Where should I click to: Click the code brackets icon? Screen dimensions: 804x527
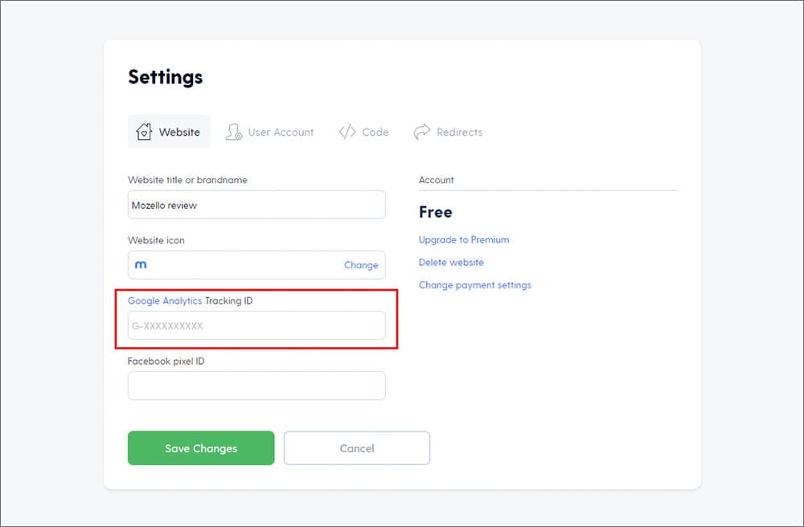click(x=347, y=132)
